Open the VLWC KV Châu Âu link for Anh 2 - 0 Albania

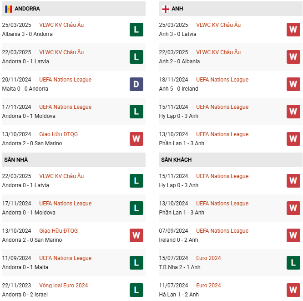click(x=218, y=52)
